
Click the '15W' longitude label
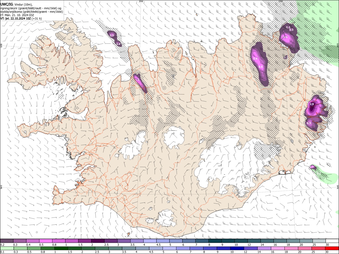[x=280, y=1]
